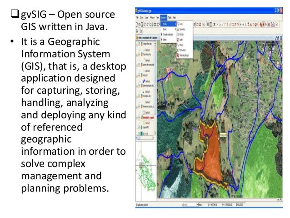Choose Internal polygon in the Modify submenu
The height and width of the screenshot is (218, 290).
point(184,55)
